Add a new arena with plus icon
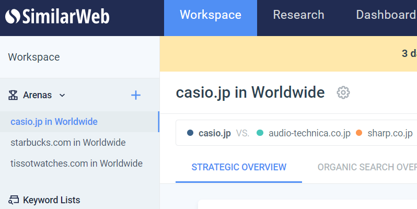The image size is (417, 209). coord(136,95)
